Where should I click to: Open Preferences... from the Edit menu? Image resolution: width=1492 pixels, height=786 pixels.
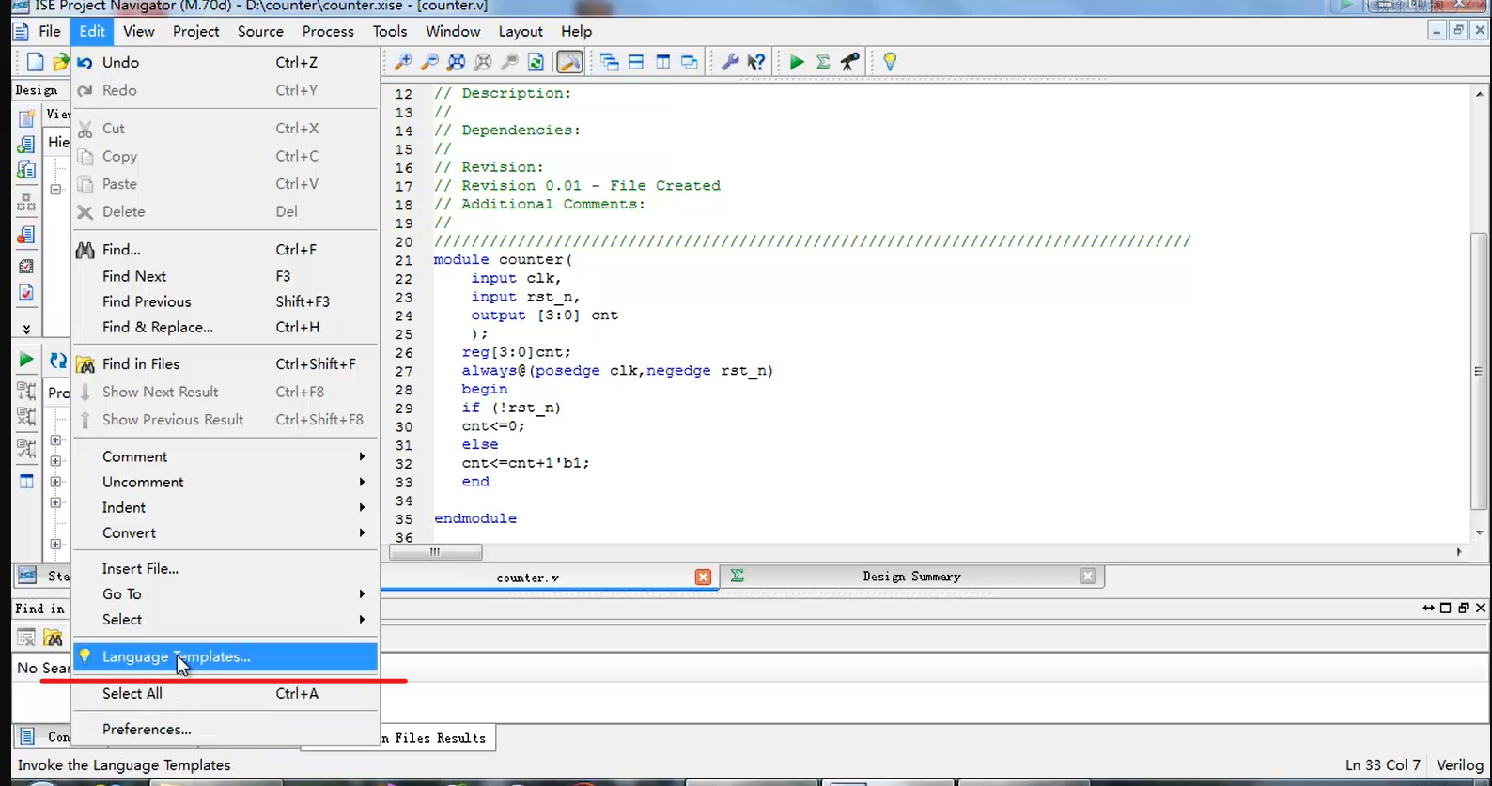point(225,729)
